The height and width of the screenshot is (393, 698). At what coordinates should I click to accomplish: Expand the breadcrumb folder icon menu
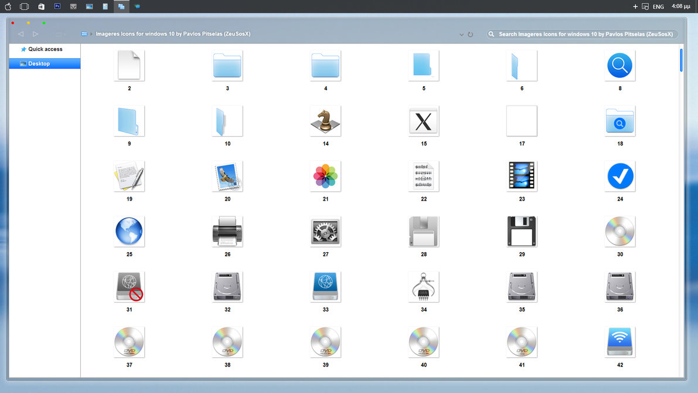(x=85, y=34)
